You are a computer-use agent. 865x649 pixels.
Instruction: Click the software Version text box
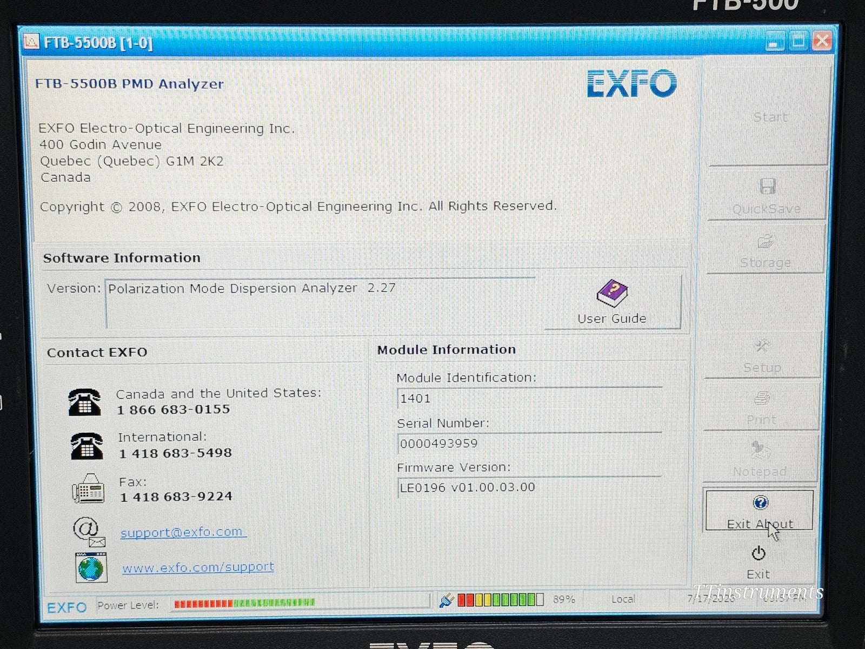[x=321, y=302]
